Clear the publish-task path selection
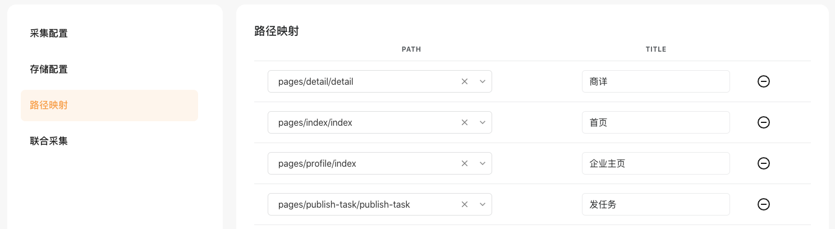Viewport: 835px width, 229px height. pos(465,204)
